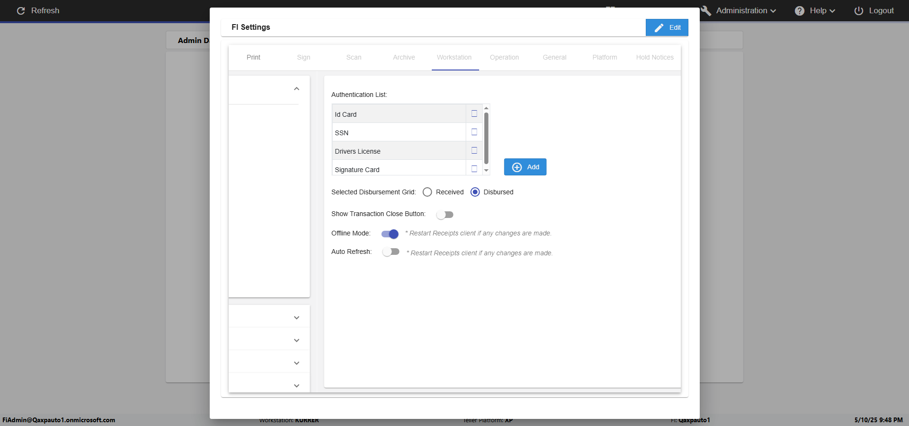Collapse the top expanded side panel
Image resolution: width=909 pixels, height=426 pixels.
tap(296, 89)
